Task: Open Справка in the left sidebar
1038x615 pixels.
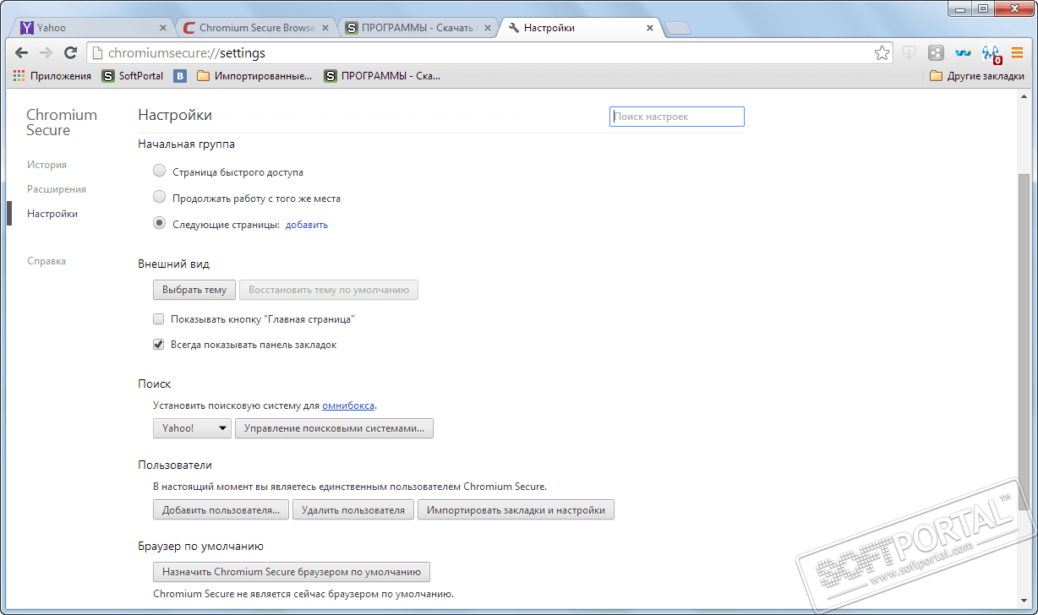Action: coord(46,261)
